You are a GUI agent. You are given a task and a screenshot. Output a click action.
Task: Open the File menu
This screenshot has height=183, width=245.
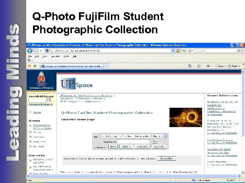pos(30,56)
